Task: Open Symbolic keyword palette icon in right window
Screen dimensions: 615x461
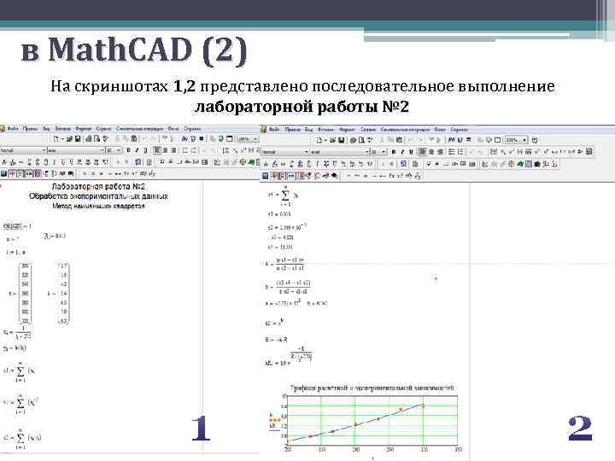Action: [334, 176]
